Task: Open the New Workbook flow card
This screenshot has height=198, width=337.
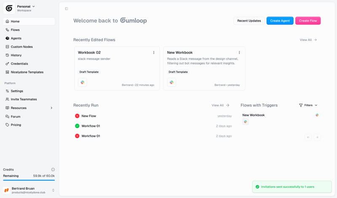Action: click(204, 68)
